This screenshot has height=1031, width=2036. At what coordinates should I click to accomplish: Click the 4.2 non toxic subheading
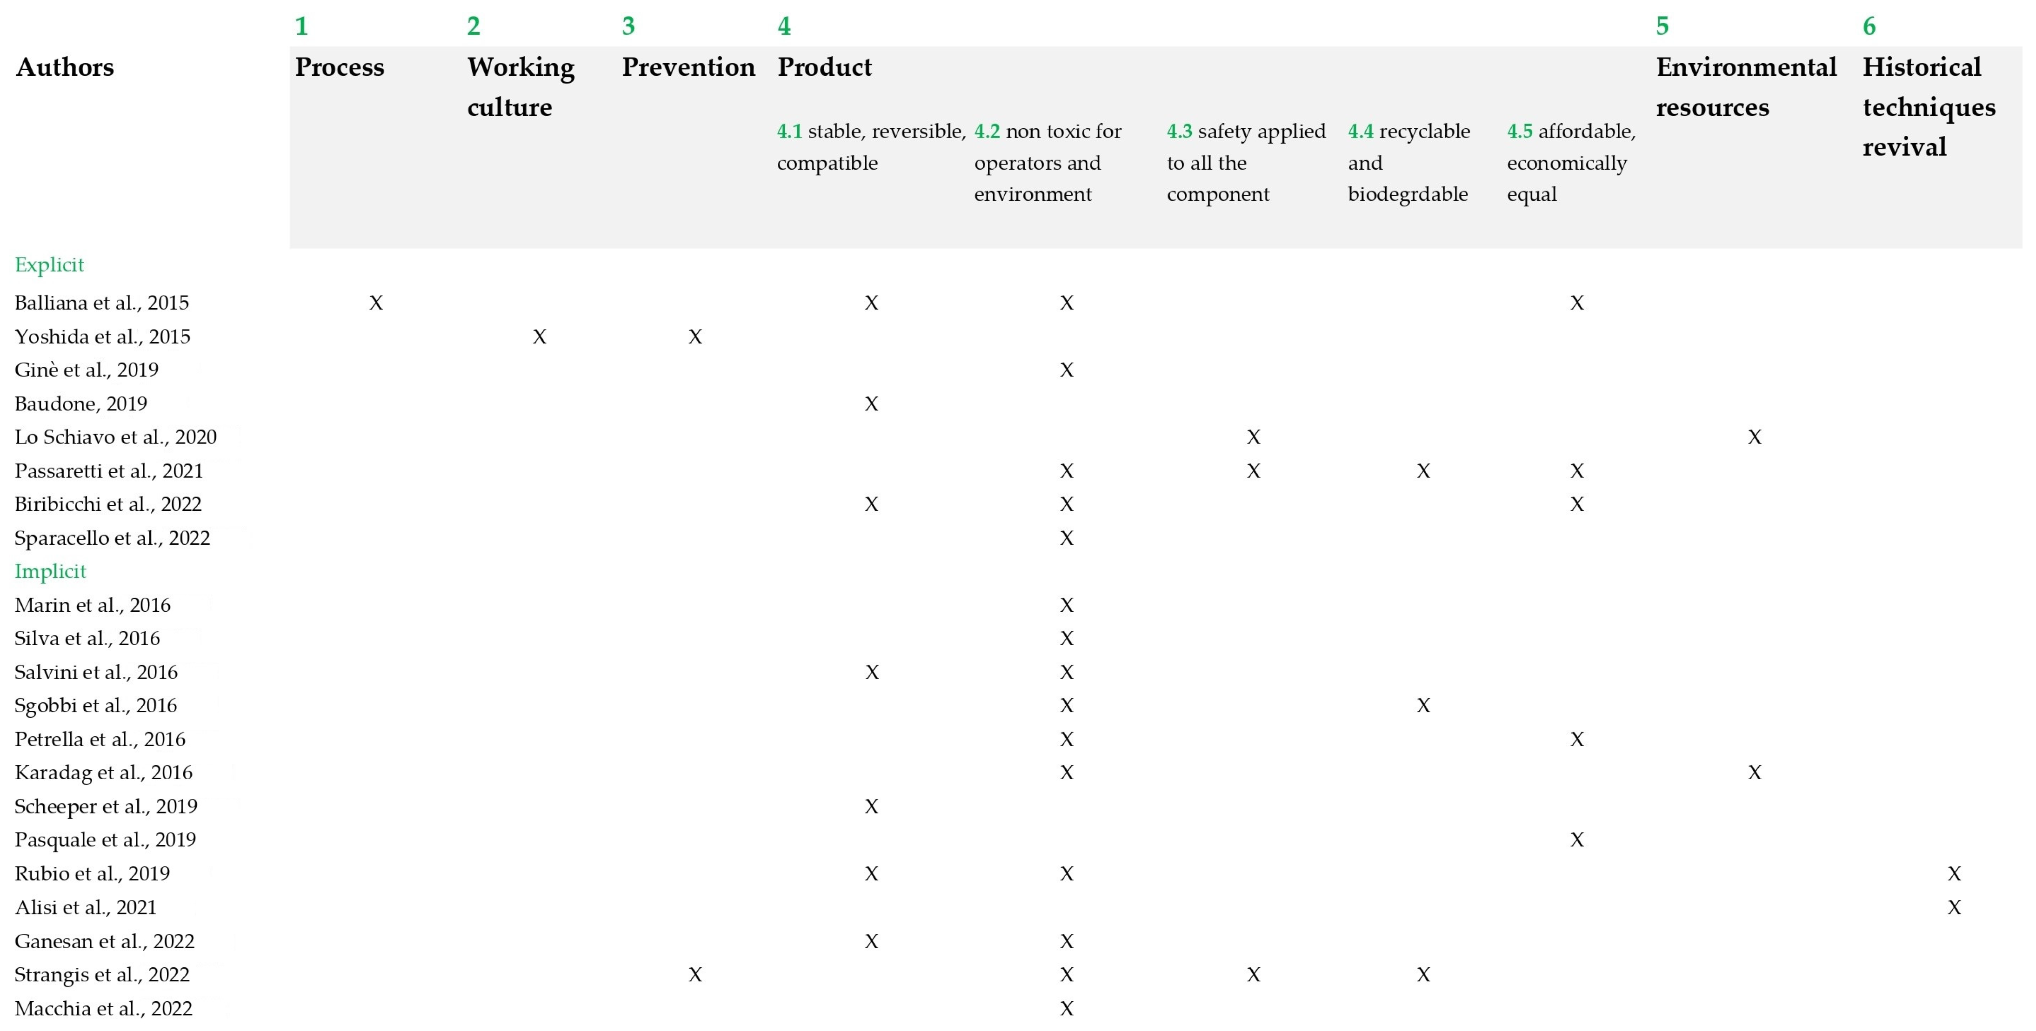tap(1047, 162)
